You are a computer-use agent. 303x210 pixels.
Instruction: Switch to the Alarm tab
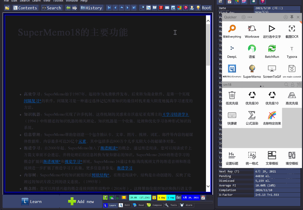[x=187, y=205]
